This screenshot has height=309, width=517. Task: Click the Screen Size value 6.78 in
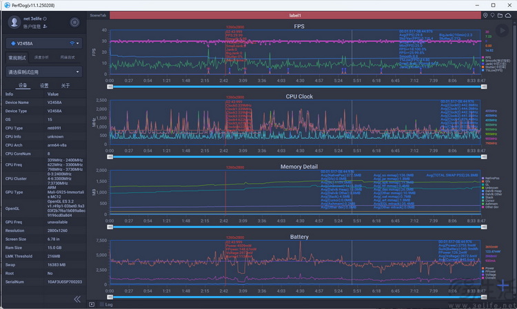coord(53,239)
